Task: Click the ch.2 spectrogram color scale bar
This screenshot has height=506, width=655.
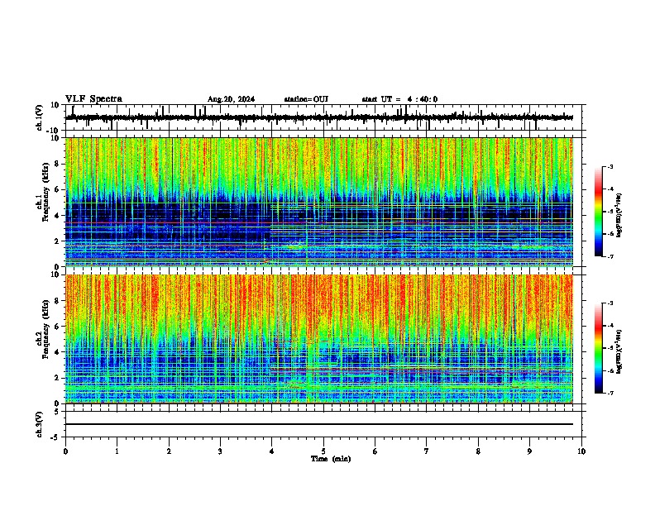Action: click(599, 348)
